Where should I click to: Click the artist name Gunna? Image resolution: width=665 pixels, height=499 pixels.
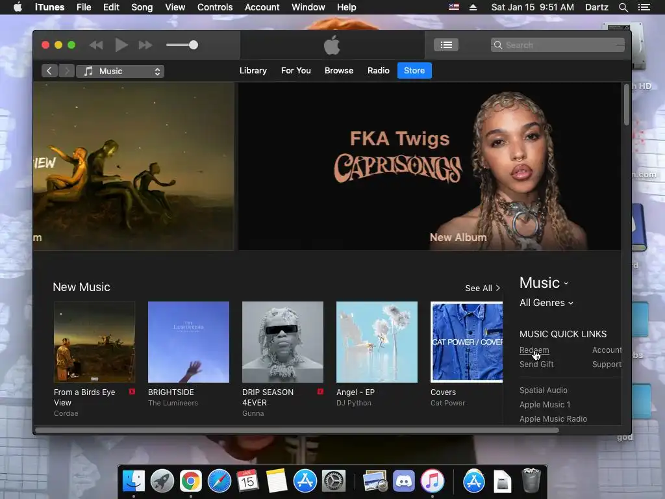coord(253,413)
